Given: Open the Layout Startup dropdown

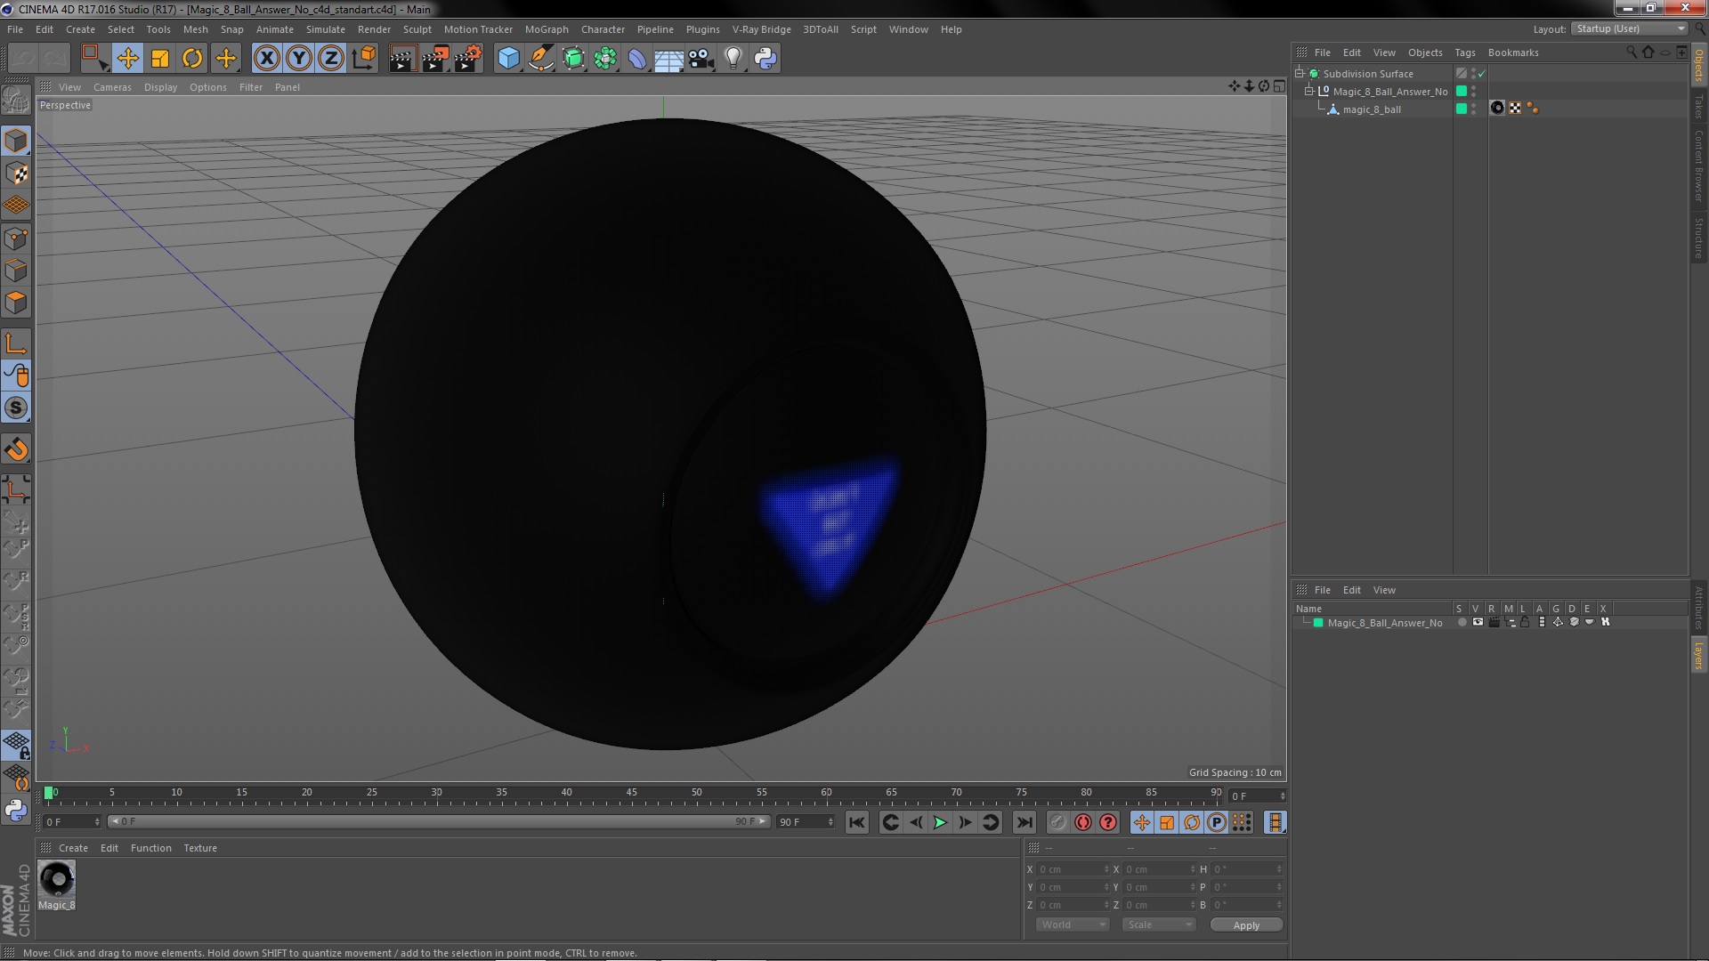Looking at the screenshot, I should point(1630,29).
